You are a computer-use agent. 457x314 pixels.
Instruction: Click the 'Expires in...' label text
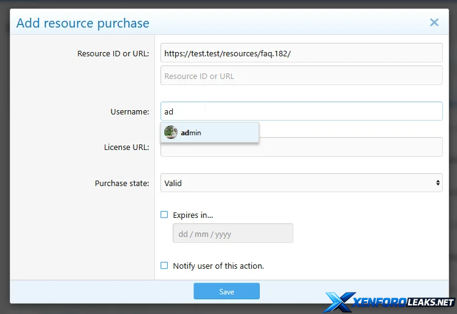coord(193,215)
